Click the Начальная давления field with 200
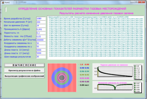Image resolution: width=147 pixels, height=99 pixels. click(41, 22)
